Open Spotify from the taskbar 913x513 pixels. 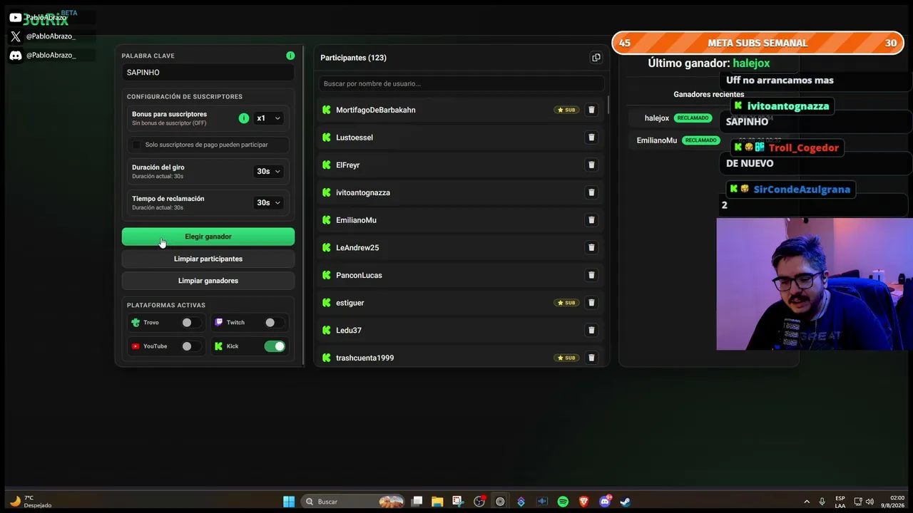(x=563, y=502)
